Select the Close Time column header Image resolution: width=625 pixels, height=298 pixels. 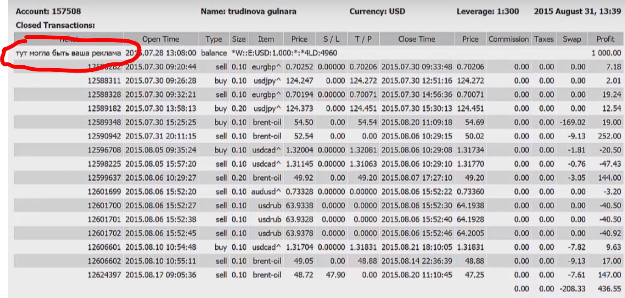pos(416,39)
